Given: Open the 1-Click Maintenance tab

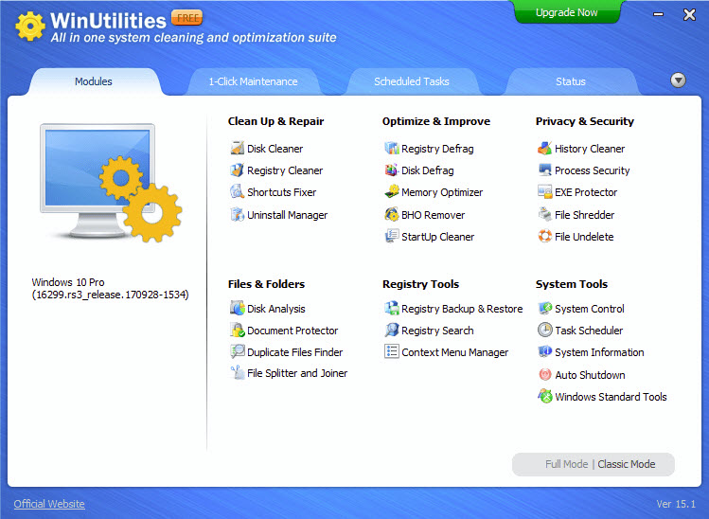Looking at the screenshot, I should (253, 81).
